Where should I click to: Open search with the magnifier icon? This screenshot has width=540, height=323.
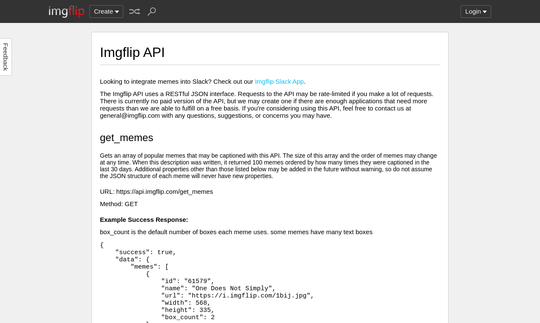coord(152,11)
